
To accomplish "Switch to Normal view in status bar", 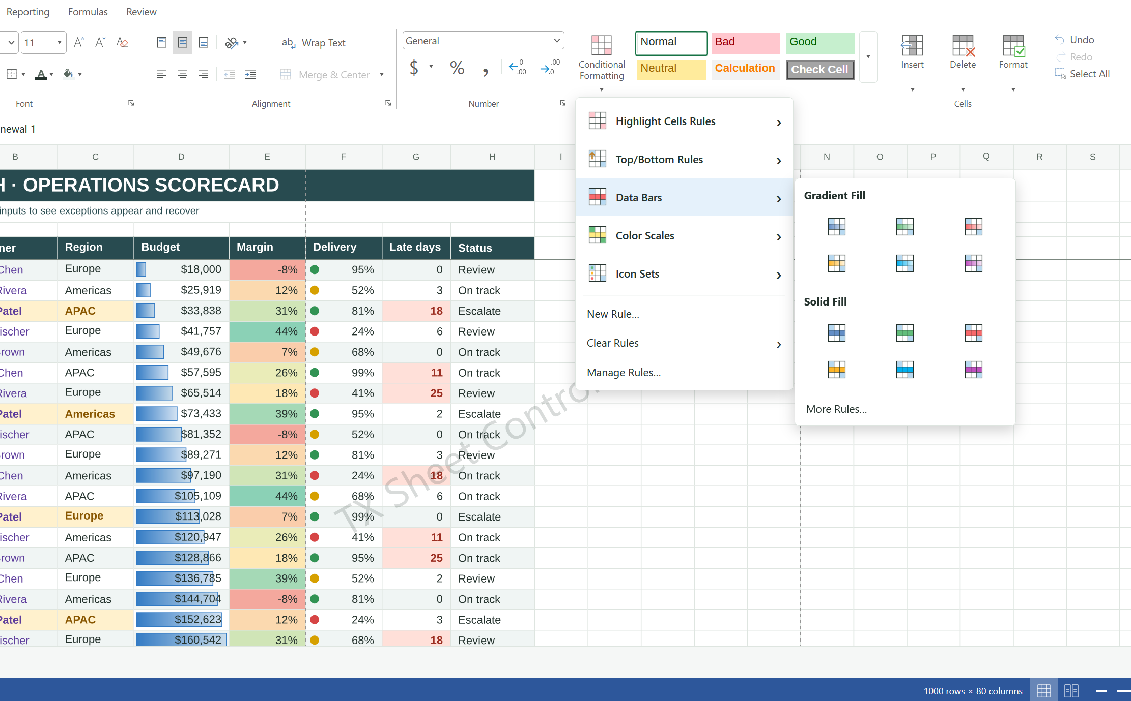I will click(x=1044, y=691).
